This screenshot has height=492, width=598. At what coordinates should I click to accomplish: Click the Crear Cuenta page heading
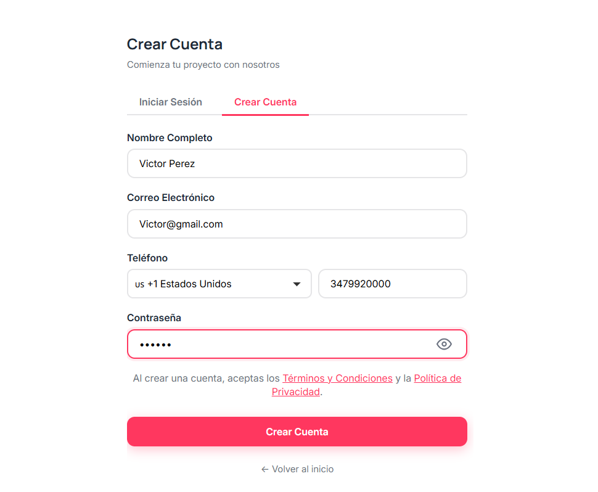[174, 44]
